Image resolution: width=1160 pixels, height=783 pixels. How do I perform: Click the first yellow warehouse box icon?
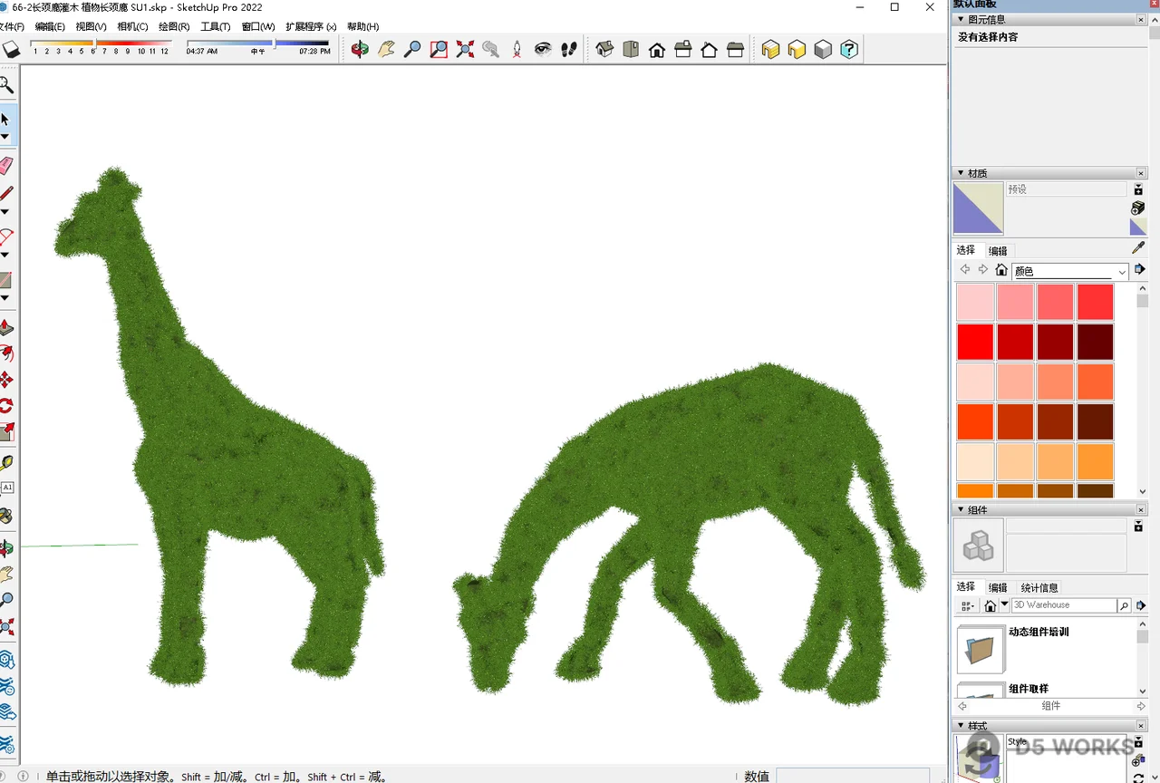(770, 49)
